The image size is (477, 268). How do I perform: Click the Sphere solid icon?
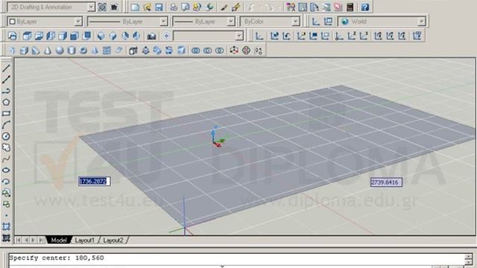tap(60, 51)
